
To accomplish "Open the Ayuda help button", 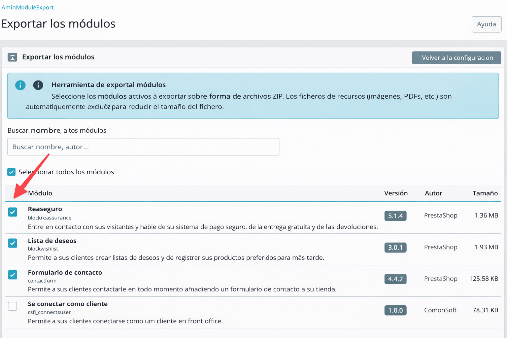I will (x=486, y=24).
